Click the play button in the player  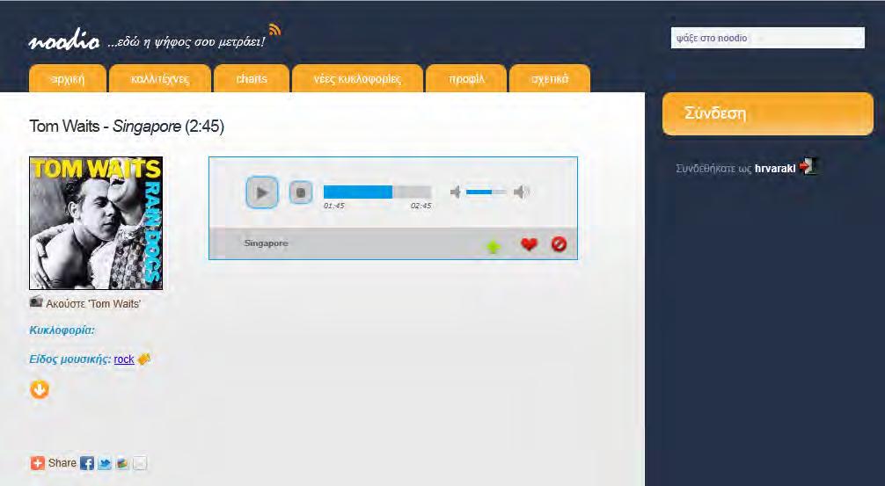point(262,192)
